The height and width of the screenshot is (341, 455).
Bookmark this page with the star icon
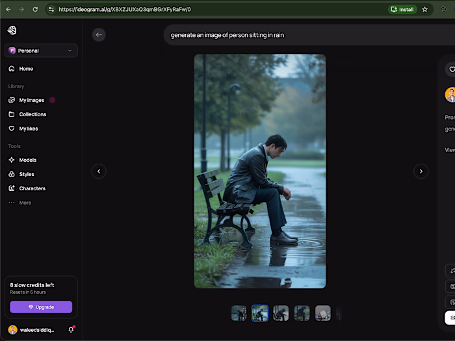[425, 10]
